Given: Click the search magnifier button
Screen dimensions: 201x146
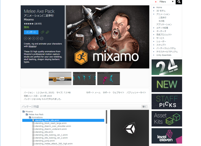Looking at the screenshot, I should [179, 2].
